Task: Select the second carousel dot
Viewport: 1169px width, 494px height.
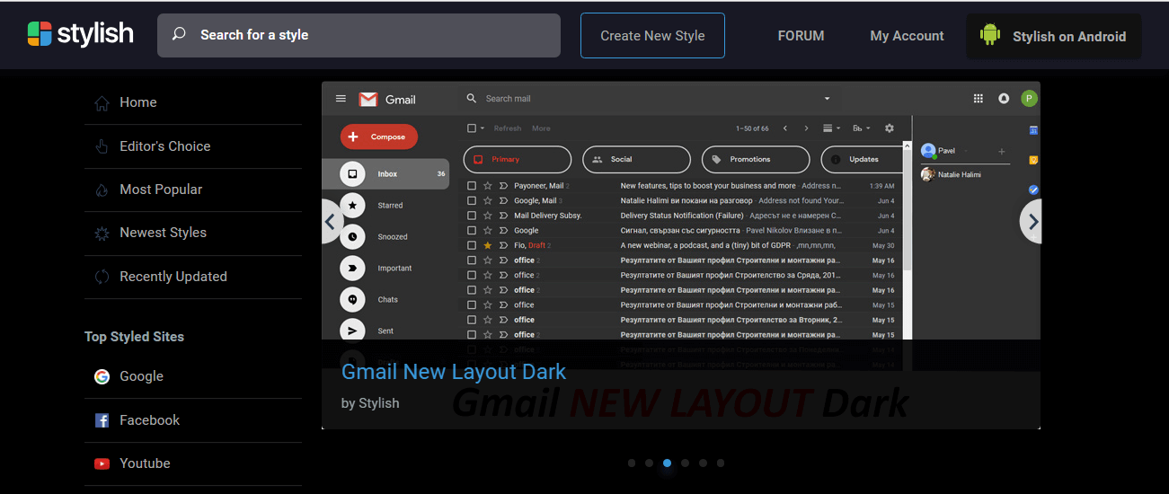Action: [649, 463]
